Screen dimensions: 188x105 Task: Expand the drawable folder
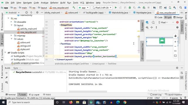point(11,22)
